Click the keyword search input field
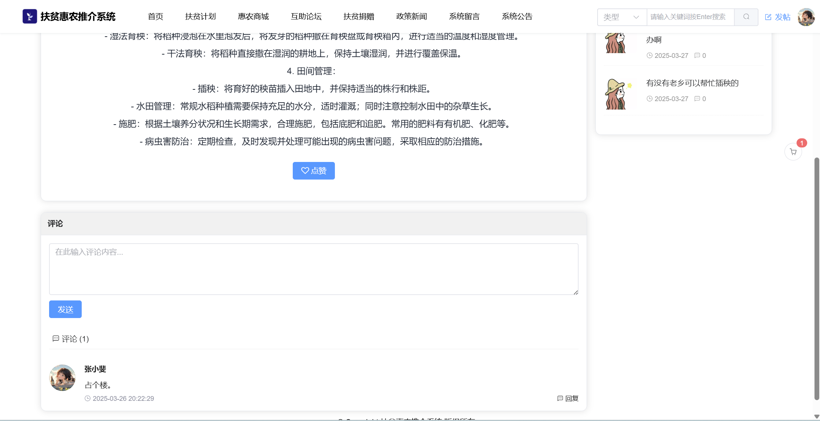Viewport: 820px width, 421px height. (690, 17)
